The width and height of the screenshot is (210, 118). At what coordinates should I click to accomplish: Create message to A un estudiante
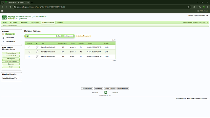coord(11,53)
